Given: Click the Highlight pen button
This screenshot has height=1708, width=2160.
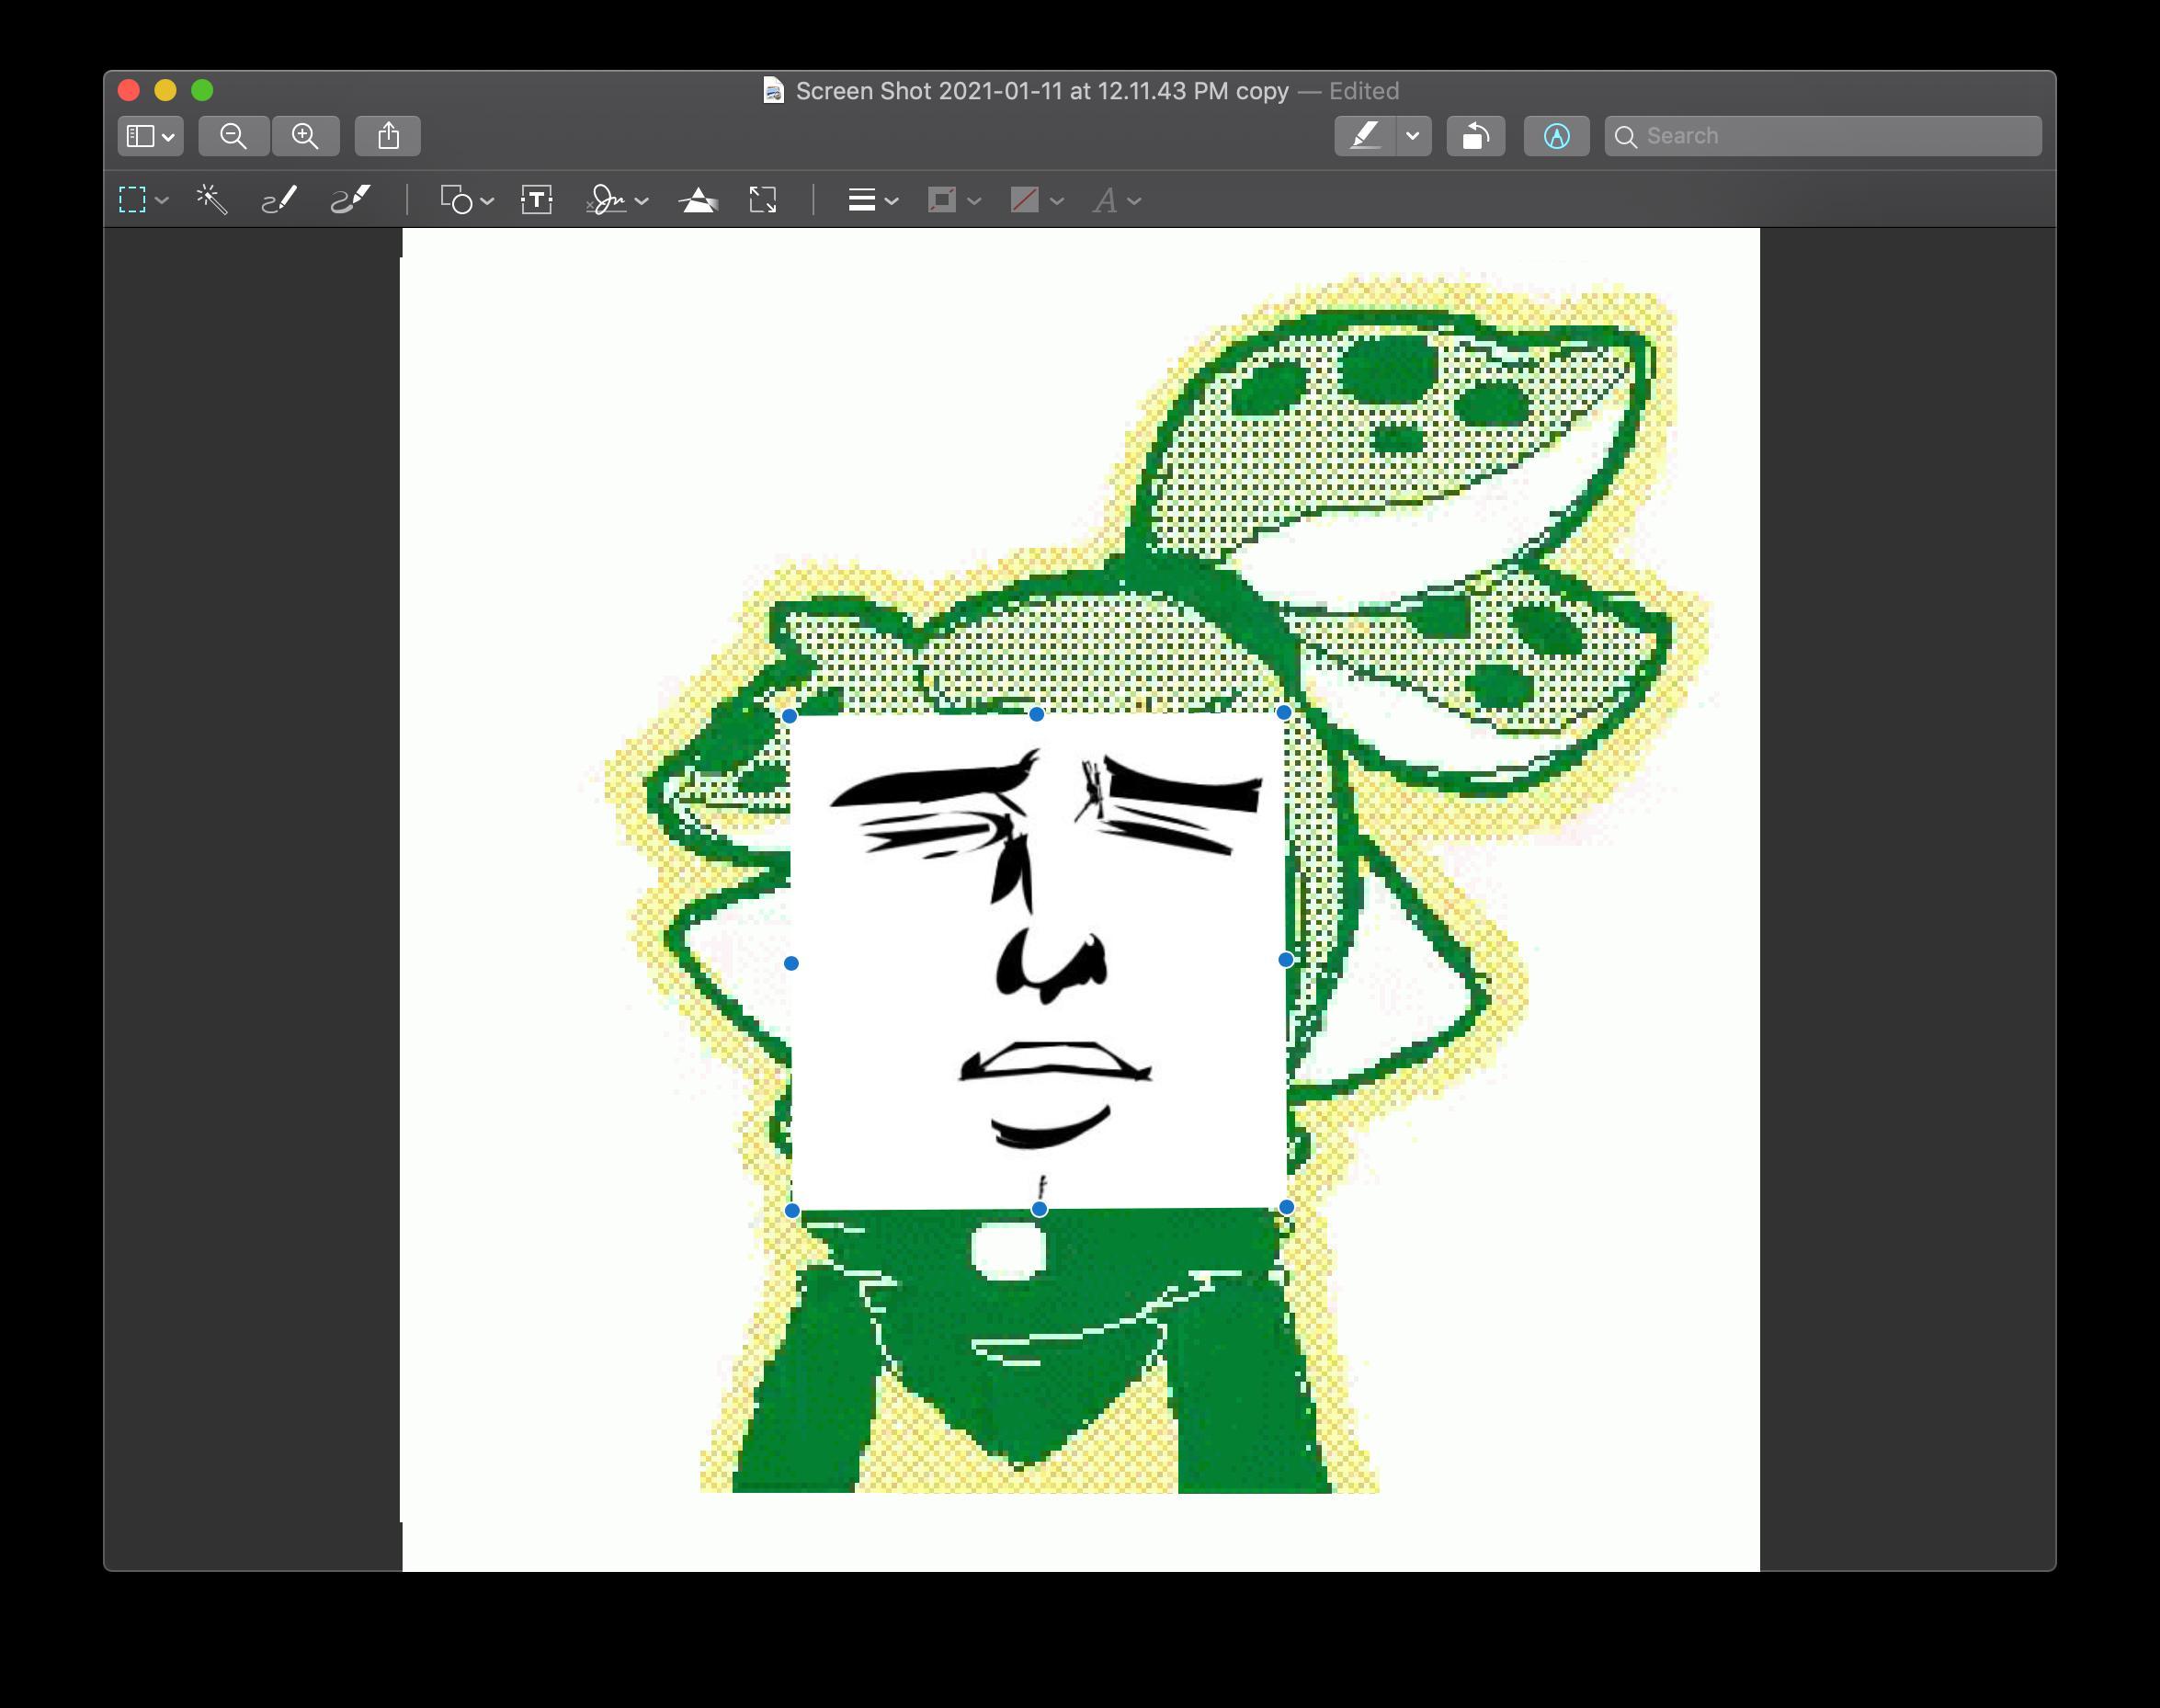Looking at the screenshot, I should click(x=1365, y=136).
